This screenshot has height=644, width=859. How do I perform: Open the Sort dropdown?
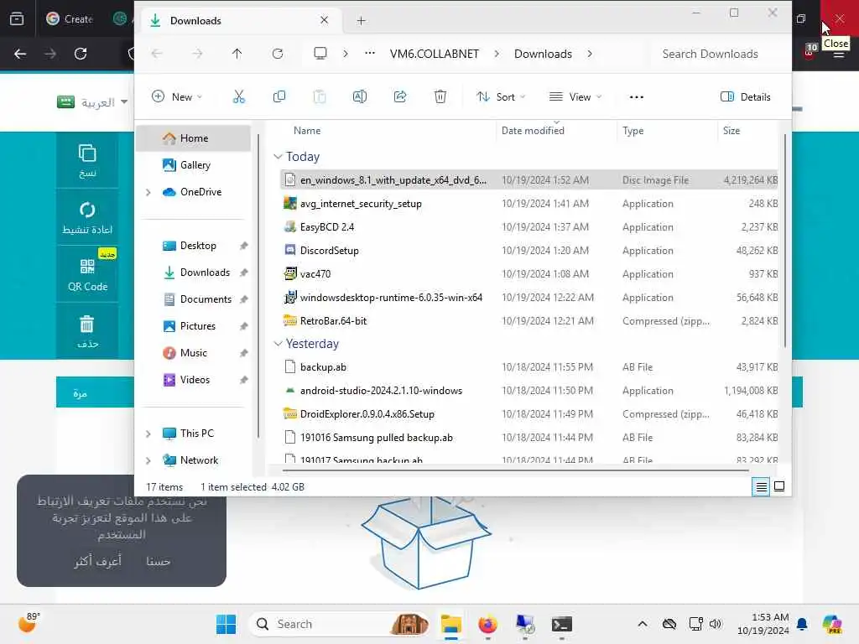[x=501, y=97]
